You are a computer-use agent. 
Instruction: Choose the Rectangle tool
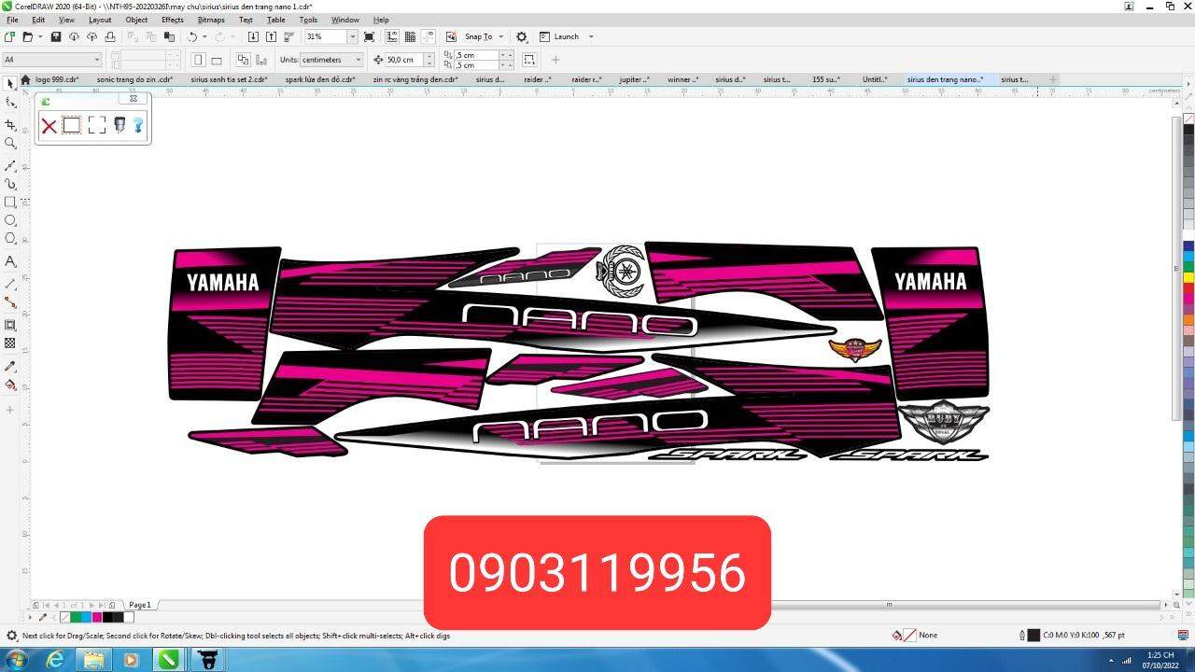(x=10, y=202)
